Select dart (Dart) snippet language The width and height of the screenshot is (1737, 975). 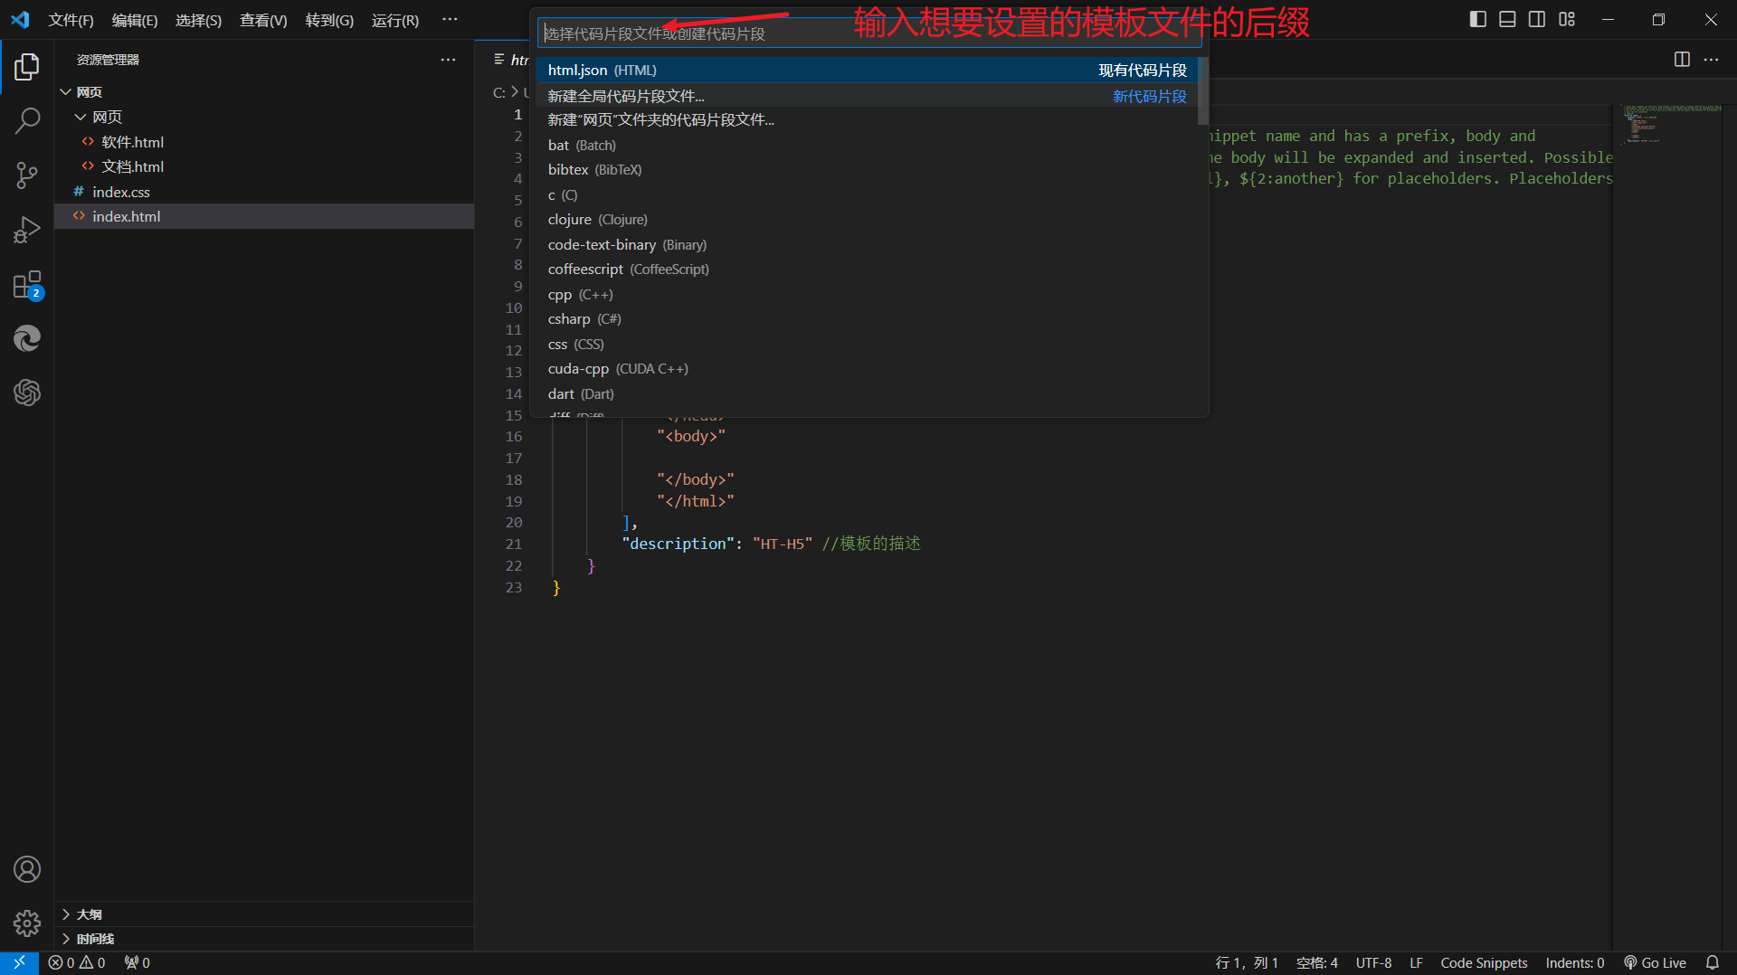868,394
